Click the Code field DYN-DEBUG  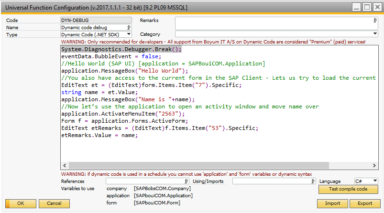pyautogui.click(x=96, y=20)
